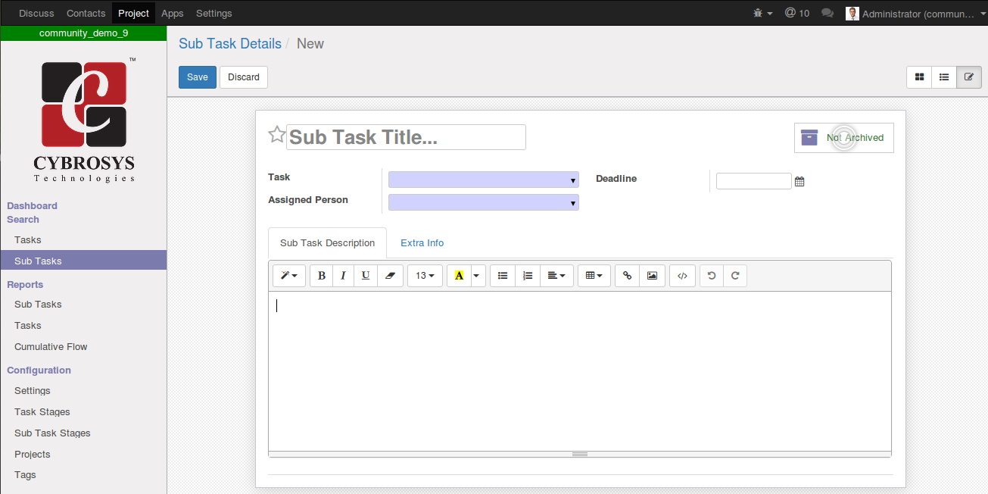Click the Search heading in sidebar

coord(23,220)
